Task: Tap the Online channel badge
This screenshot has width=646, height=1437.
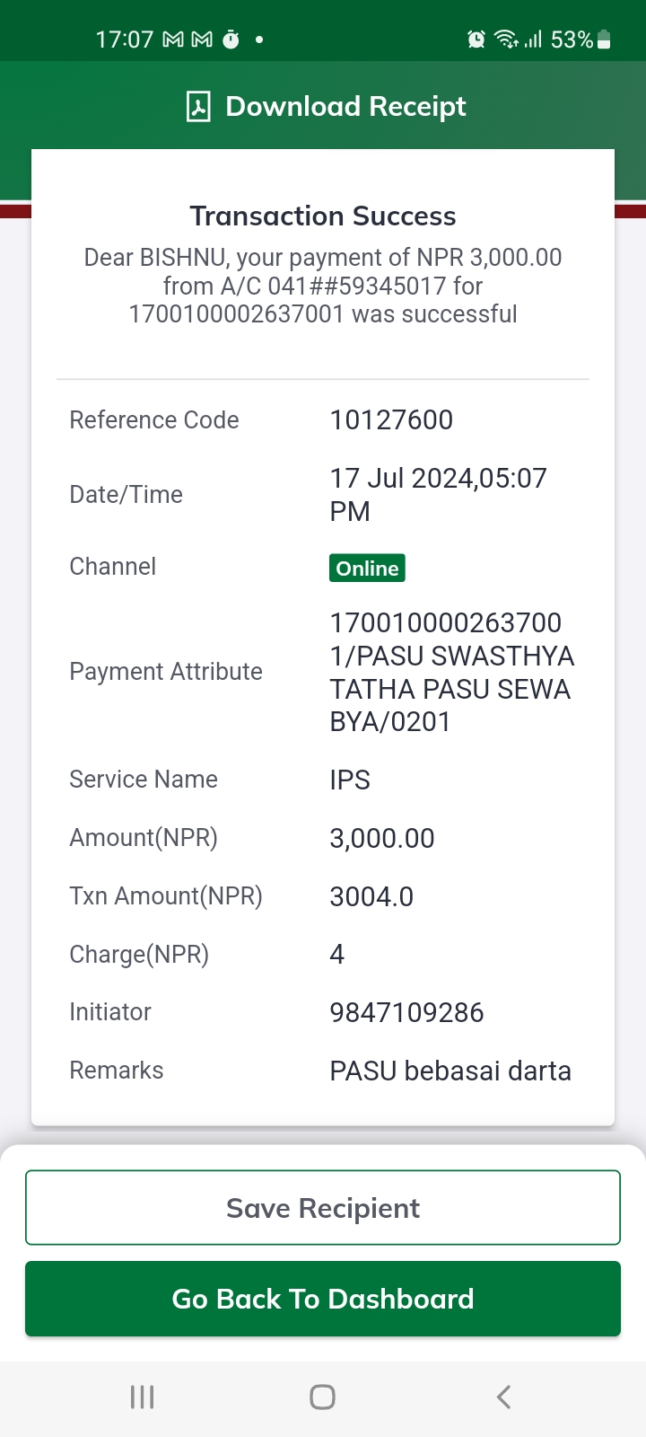Action: 367,568
